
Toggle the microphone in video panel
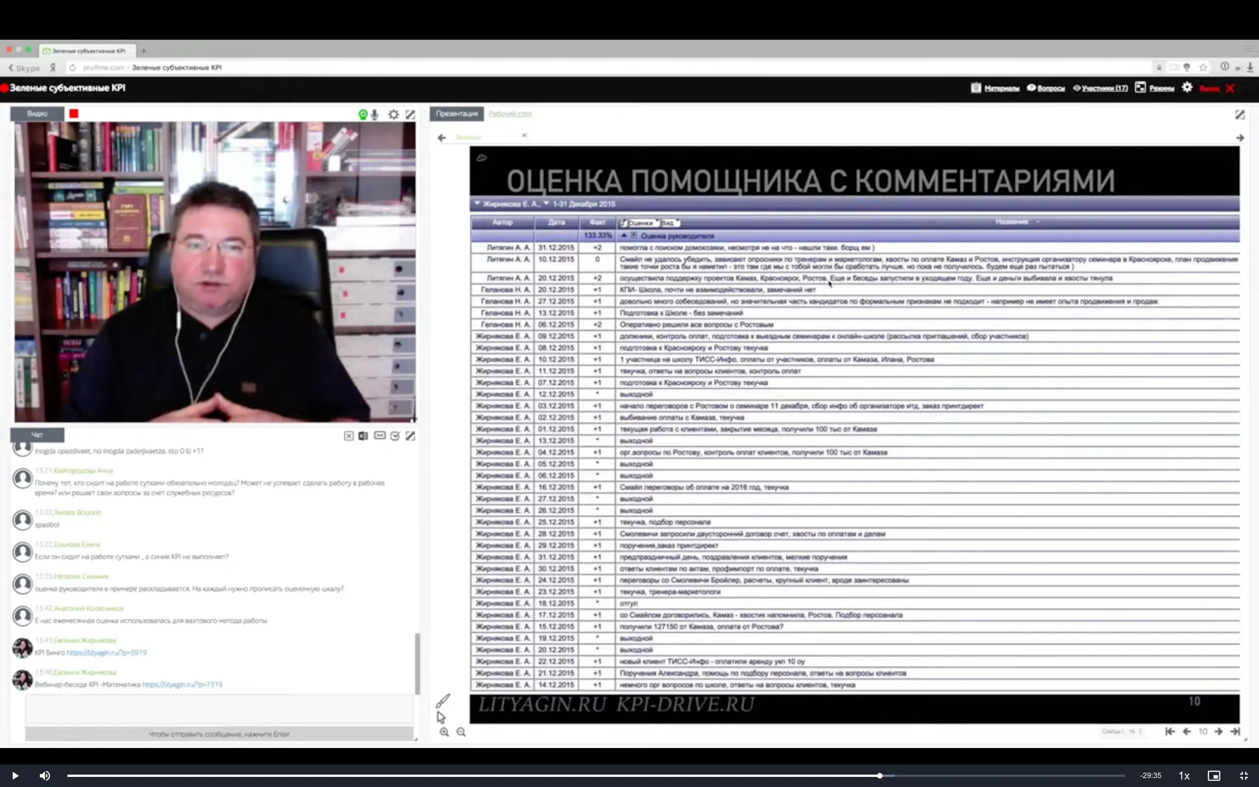point(375,115)
